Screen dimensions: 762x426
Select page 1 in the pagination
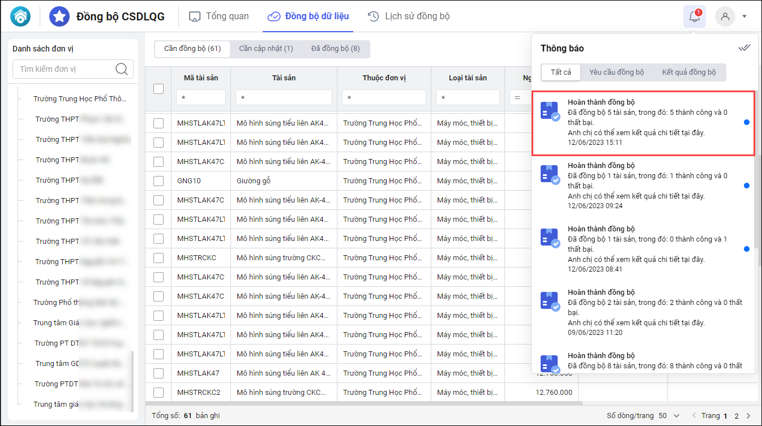coord(725,416)
